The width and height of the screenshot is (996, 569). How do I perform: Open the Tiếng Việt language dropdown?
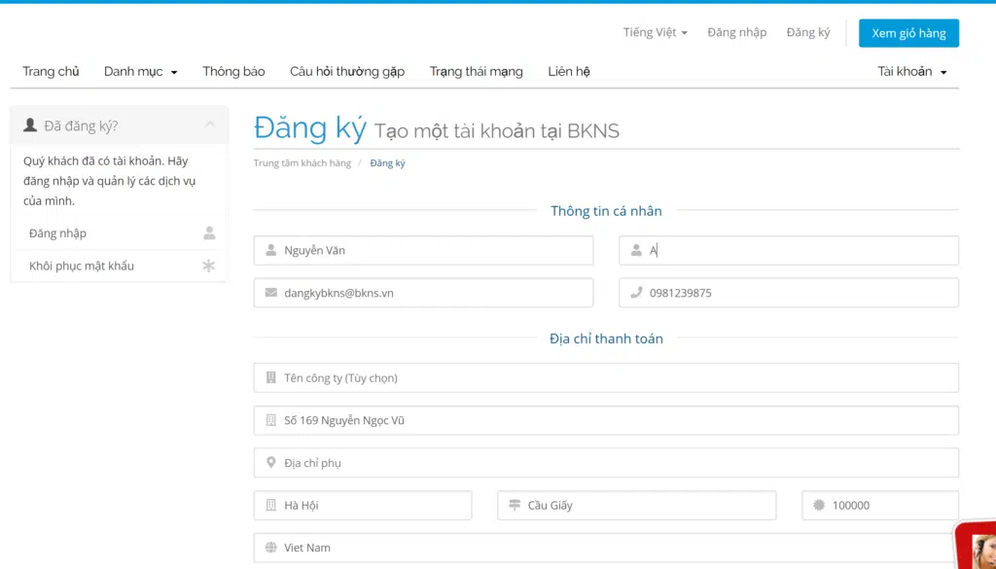click(x=655, y=32)
